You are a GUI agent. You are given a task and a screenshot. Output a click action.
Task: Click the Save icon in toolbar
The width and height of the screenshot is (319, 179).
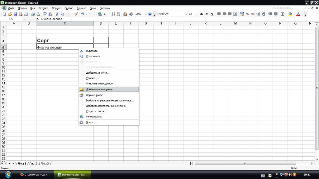coord(15,14)
